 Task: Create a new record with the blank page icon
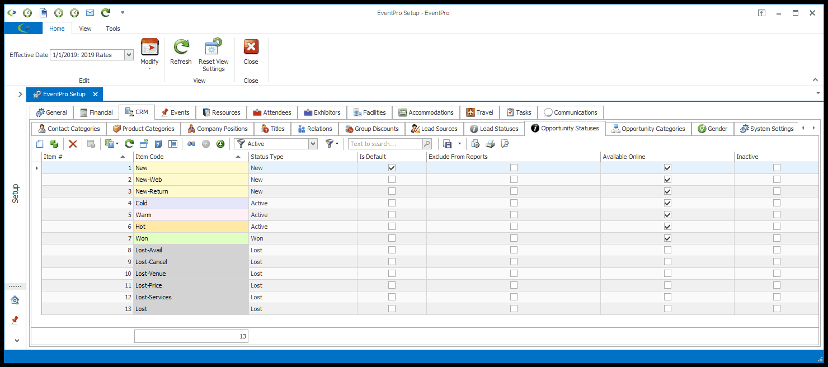tap(39, 144)
